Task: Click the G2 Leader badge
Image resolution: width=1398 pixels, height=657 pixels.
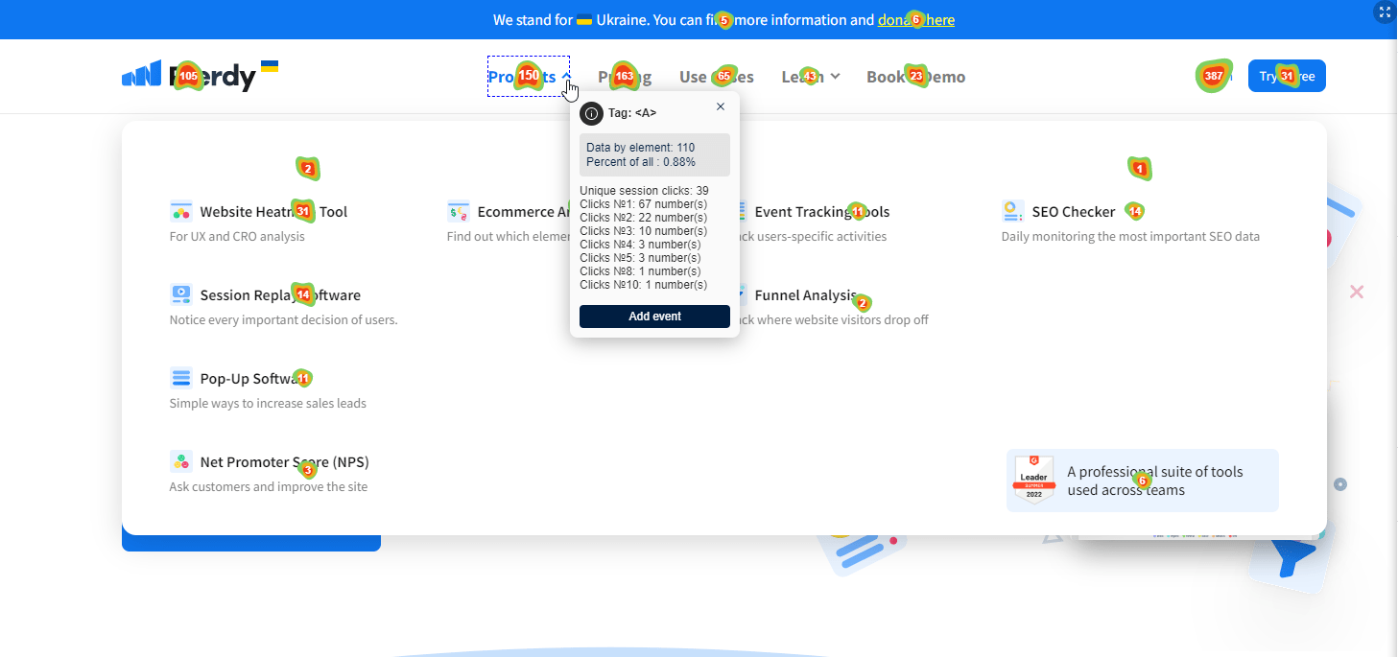Action: 1033,480
